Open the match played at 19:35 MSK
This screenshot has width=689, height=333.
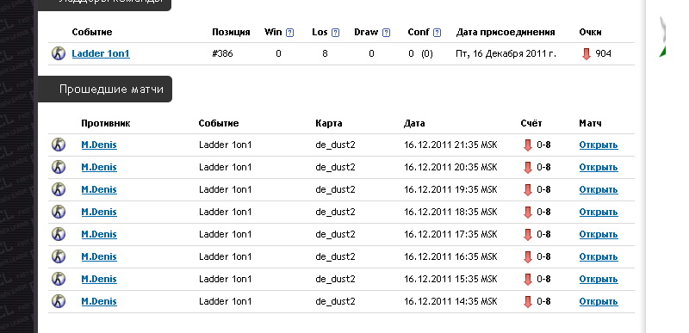coord(599,189)
